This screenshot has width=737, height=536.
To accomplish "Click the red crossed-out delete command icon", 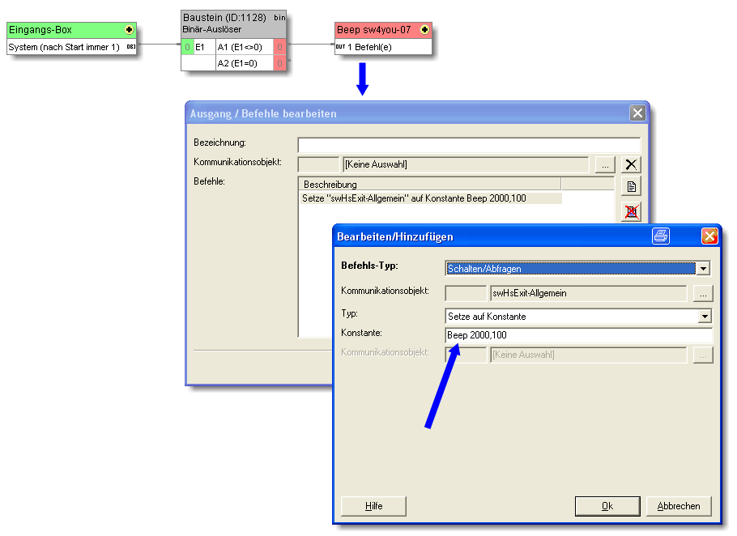I will (631, 212).
